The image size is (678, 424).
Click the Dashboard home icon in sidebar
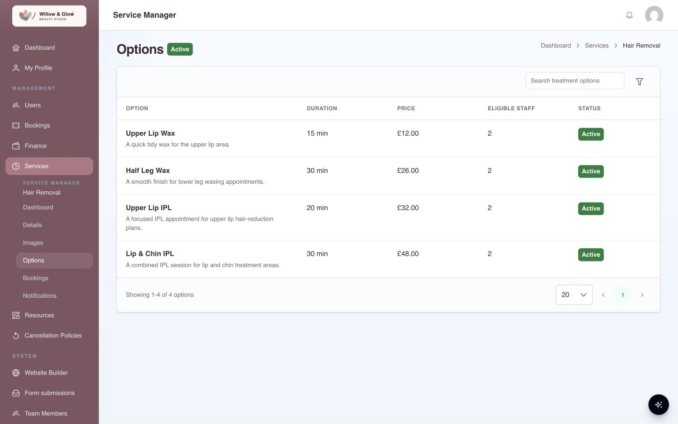click(16, 48)
